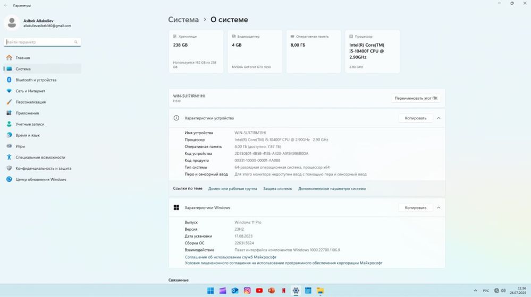This screenshot has width=531, height=297.
Task: Collapse Характеристики Windows section
Action: coord(439,208)
